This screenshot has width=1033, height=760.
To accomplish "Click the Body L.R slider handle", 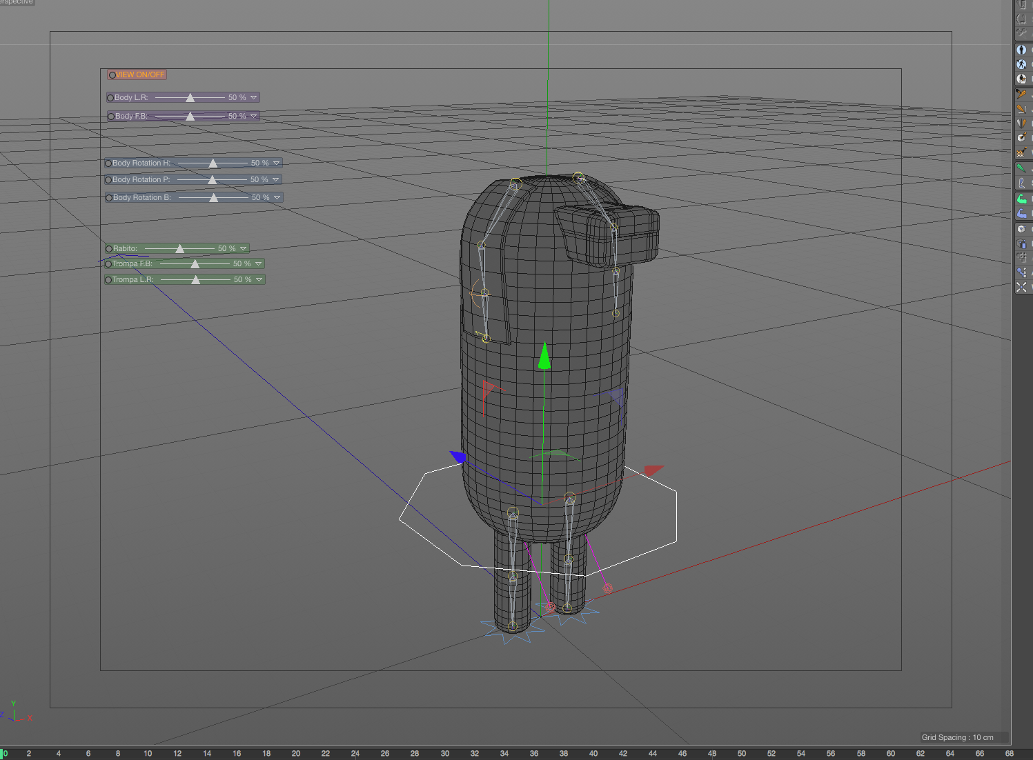I will point(190,98).
